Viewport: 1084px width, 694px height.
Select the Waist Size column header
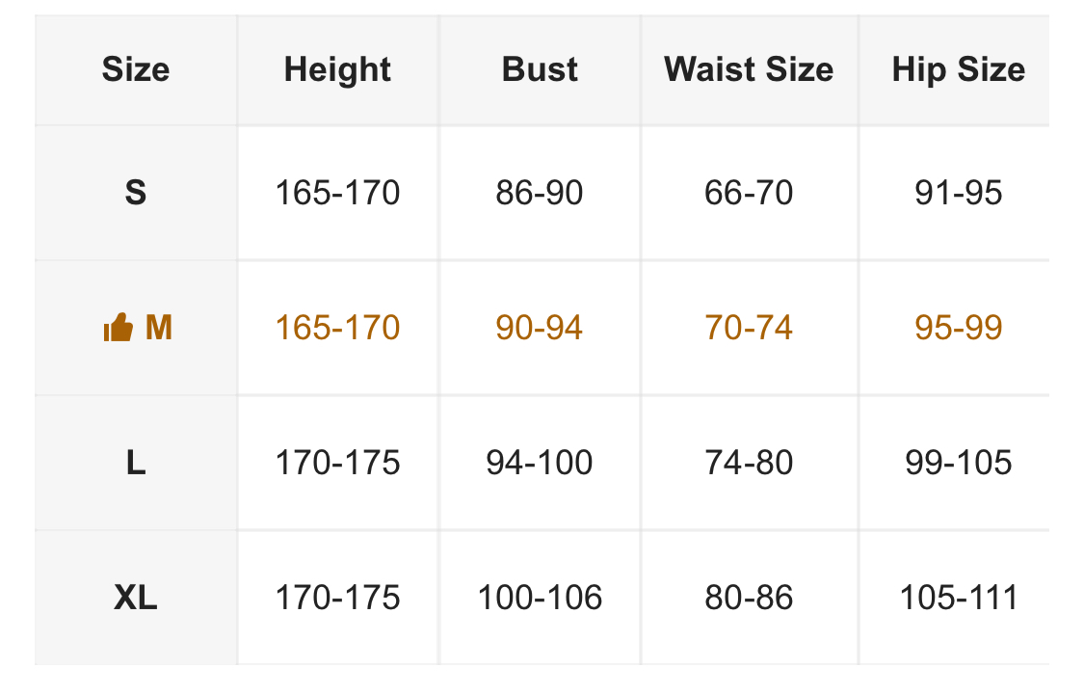tap(749, 69)
